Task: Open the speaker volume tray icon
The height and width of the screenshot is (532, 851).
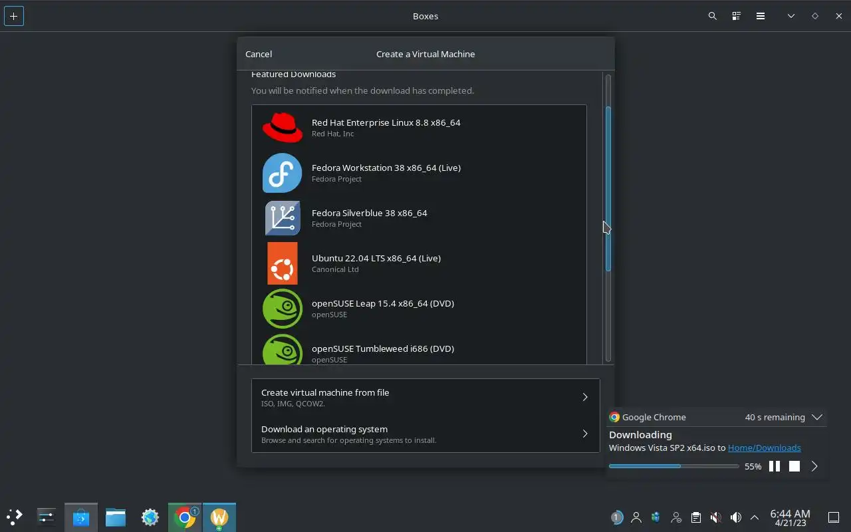Action: (x=735, y=517)
